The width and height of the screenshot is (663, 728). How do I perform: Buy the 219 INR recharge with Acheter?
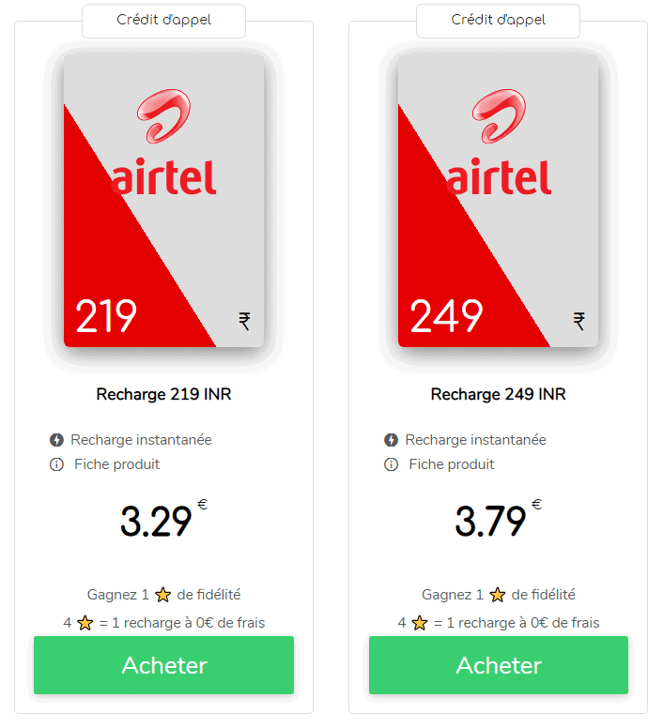164,665
